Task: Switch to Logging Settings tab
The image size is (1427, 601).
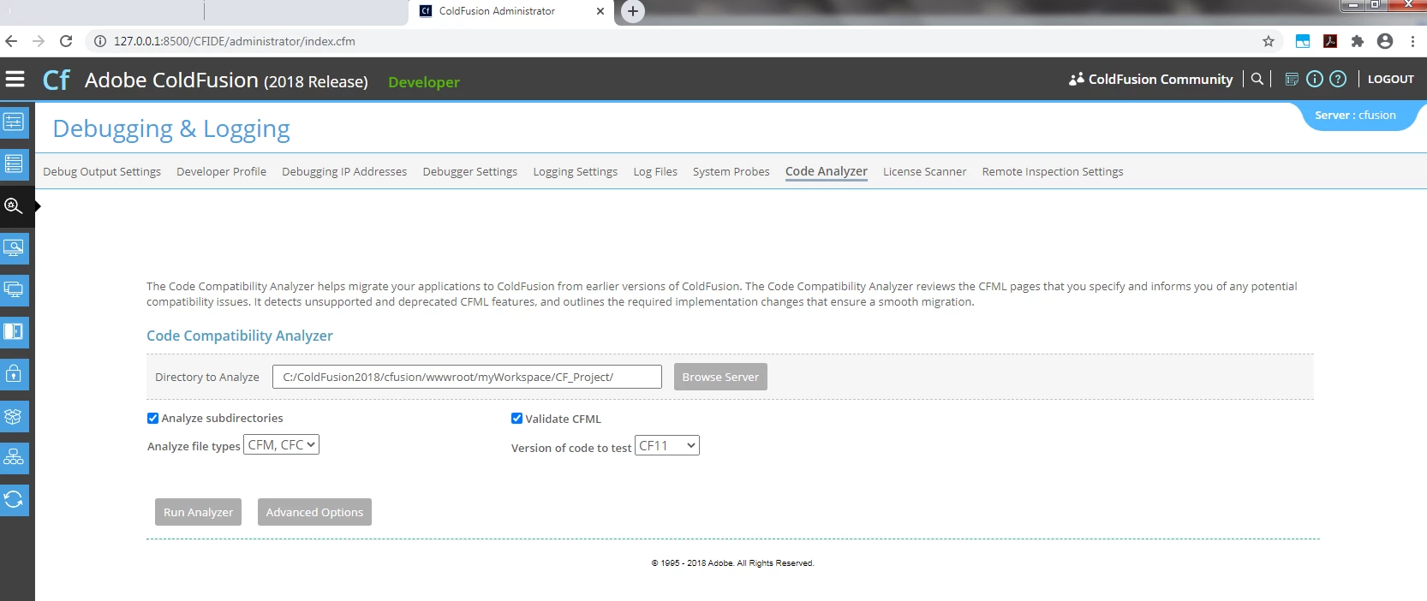Action: 576,171
